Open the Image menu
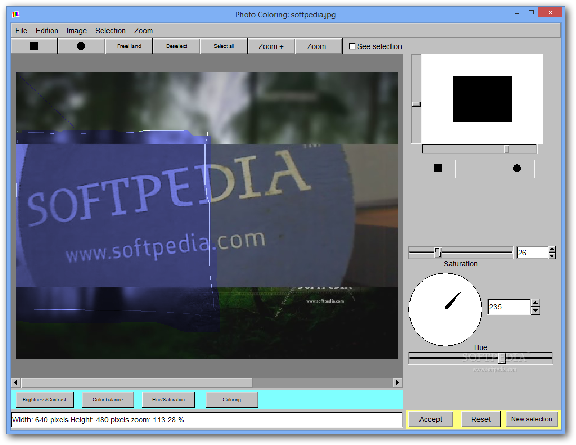 (77, 31)
